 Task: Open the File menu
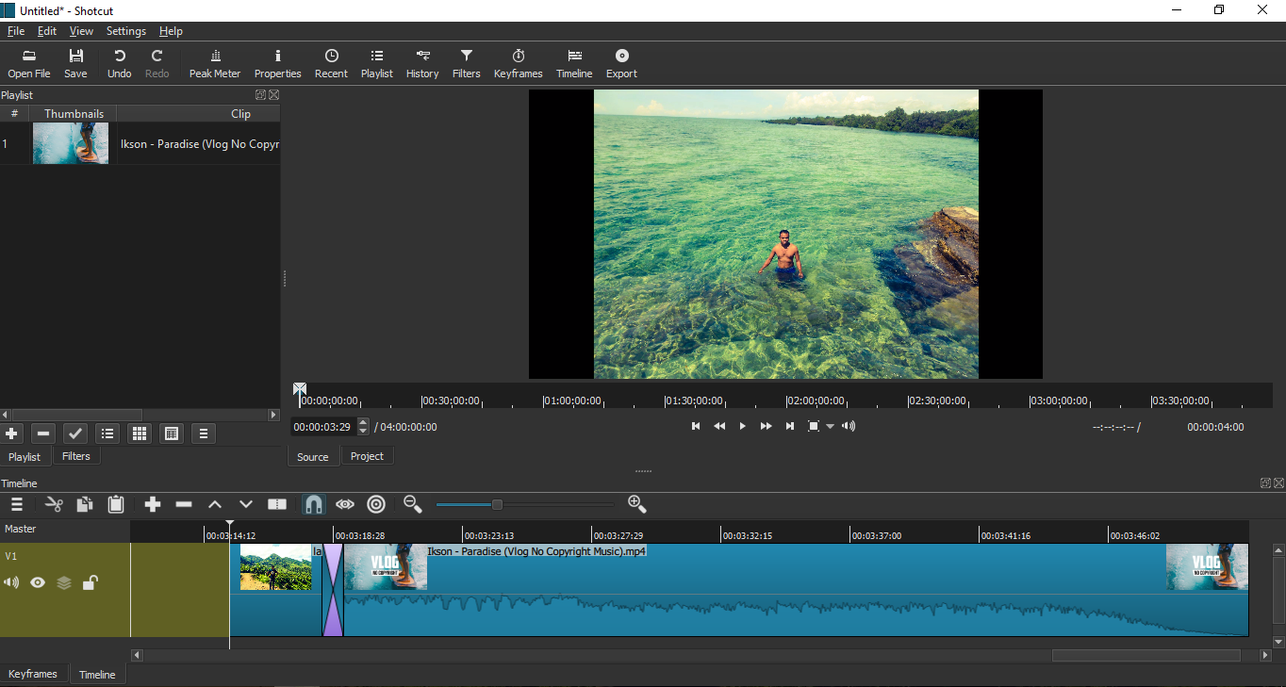16,31
